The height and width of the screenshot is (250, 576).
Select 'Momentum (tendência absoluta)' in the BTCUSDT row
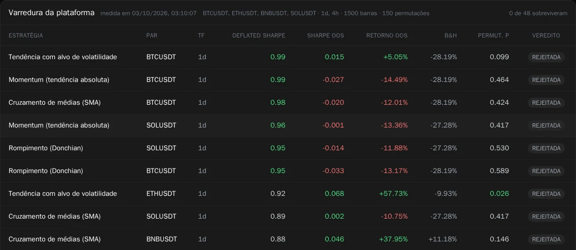[59, 79]
